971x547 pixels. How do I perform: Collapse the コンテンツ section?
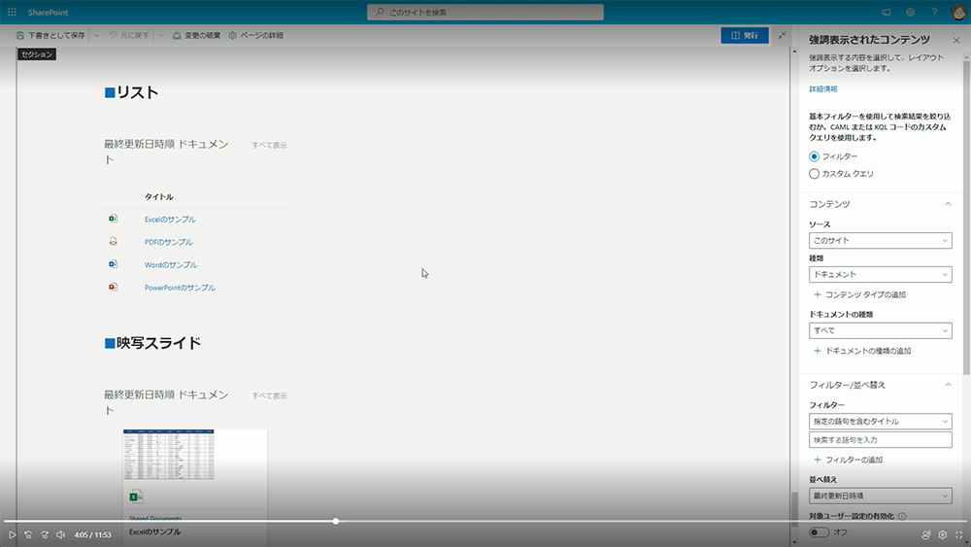[x=948, y=204]
